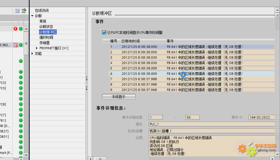Viewport: 280px width, 160px height.
Task: Click the red error status icon
Action: pyautogui.click(x=15, y=29)
